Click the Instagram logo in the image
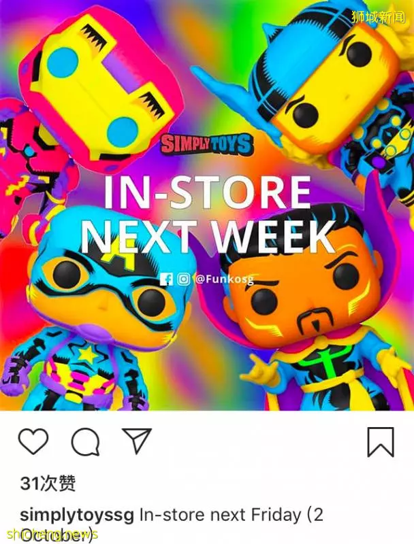This screenshot has width=414, height=544. click(183, 279)
